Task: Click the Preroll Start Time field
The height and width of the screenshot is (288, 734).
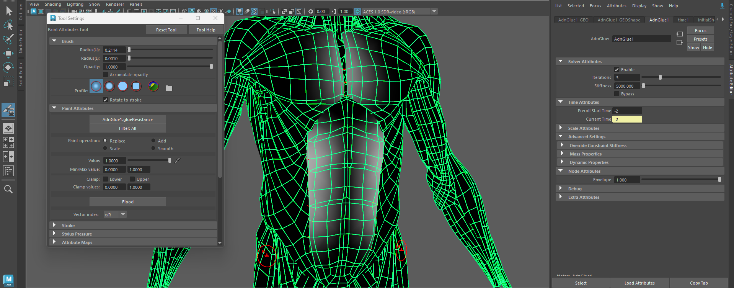Action: (627, 111)
